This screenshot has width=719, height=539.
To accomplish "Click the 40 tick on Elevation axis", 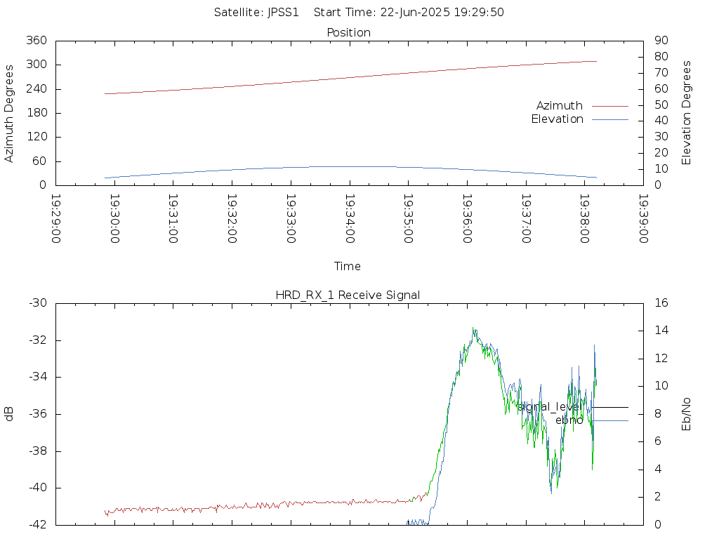I will [661, 121].
